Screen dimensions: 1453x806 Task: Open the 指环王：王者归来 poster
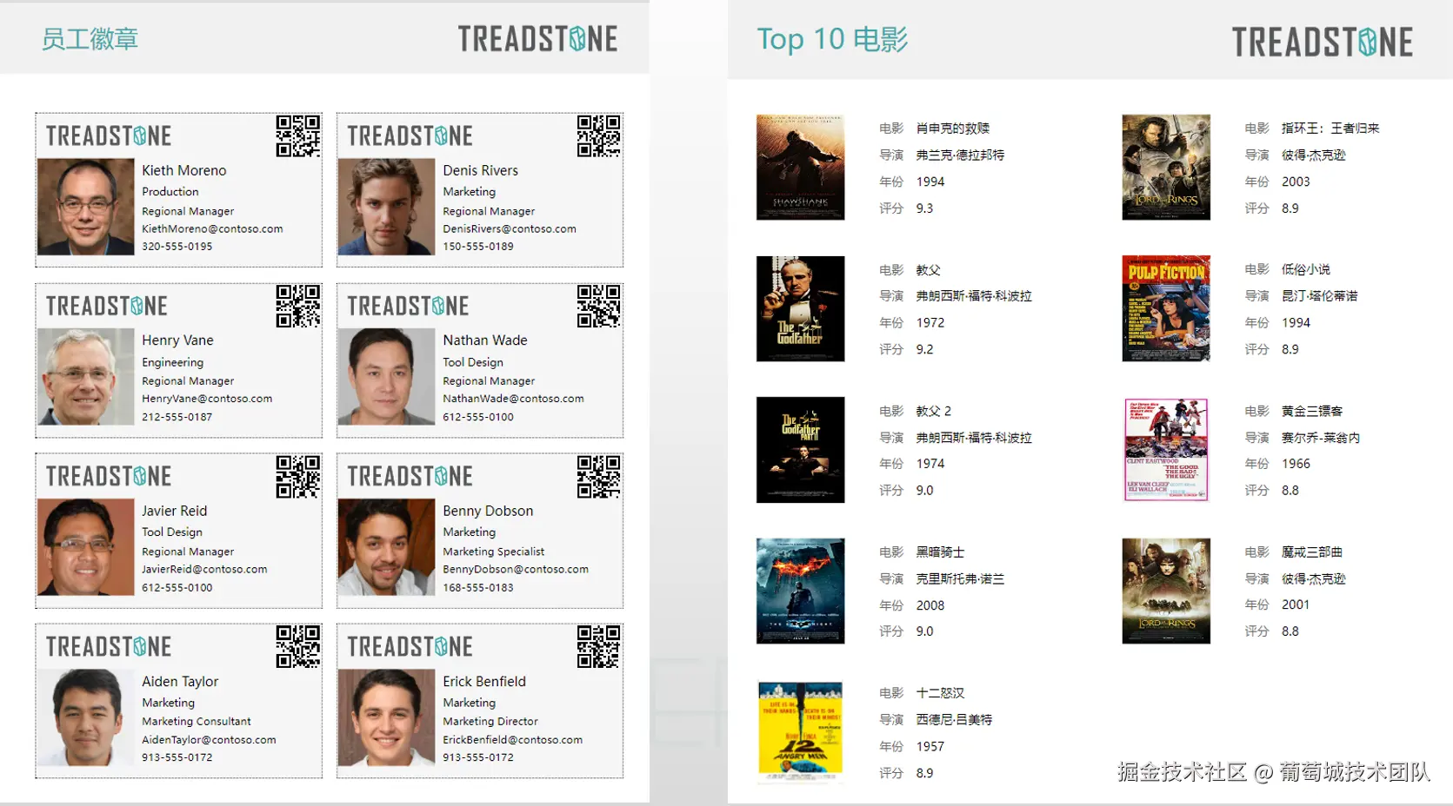tap(1166, 168)
